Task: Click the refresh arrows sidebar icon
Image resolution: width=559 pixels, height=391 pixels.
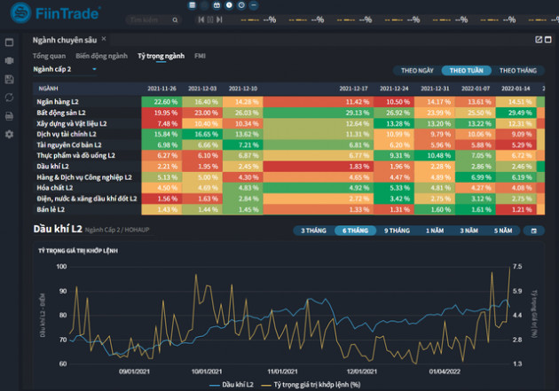Action: (9, 98)
